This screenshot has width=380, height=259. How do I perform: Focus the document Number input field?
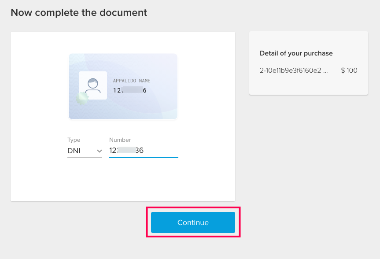coord(144,150)
